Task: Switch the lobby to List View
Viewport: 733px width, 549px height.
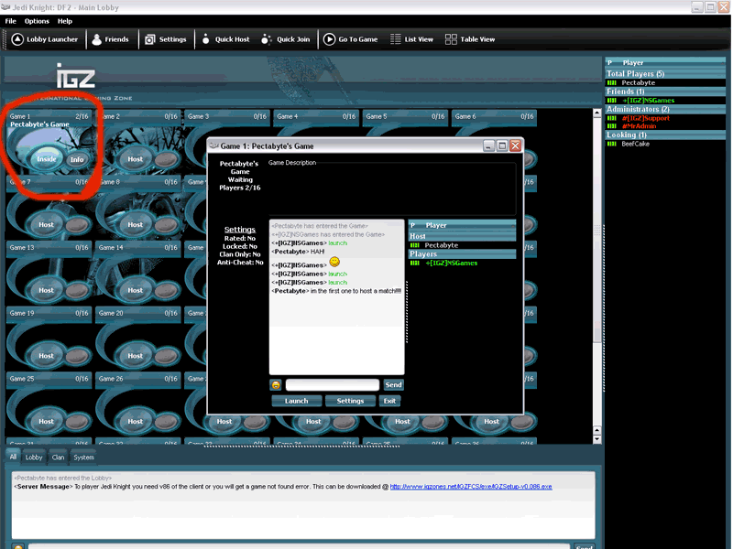Action: [x=411, y=39]
